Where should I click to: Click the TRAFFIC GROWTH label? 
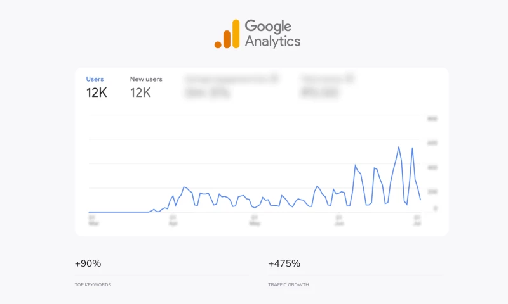[x=288, y=285]
